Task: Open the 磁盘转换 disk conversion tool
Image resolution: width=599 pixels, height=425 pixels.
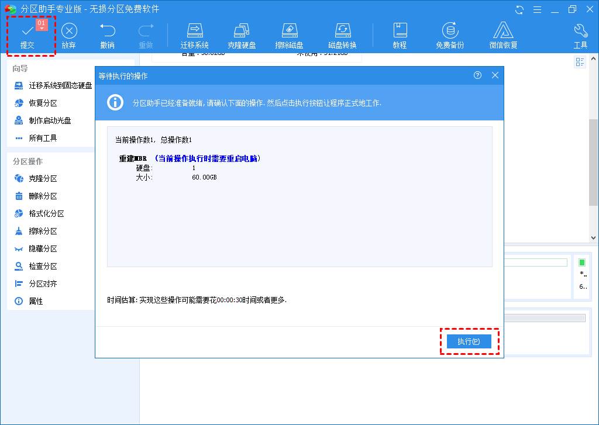Action: click(x=342, y=34)
